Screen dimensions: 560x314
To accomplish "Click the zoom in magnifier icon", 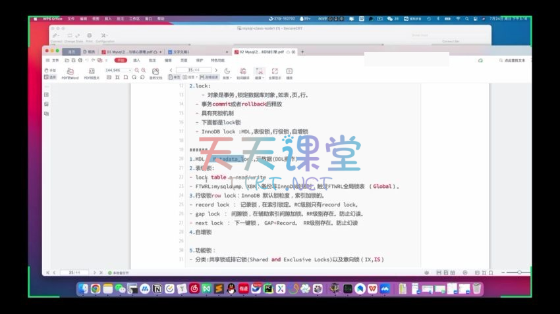I will [x=143, y=70].
